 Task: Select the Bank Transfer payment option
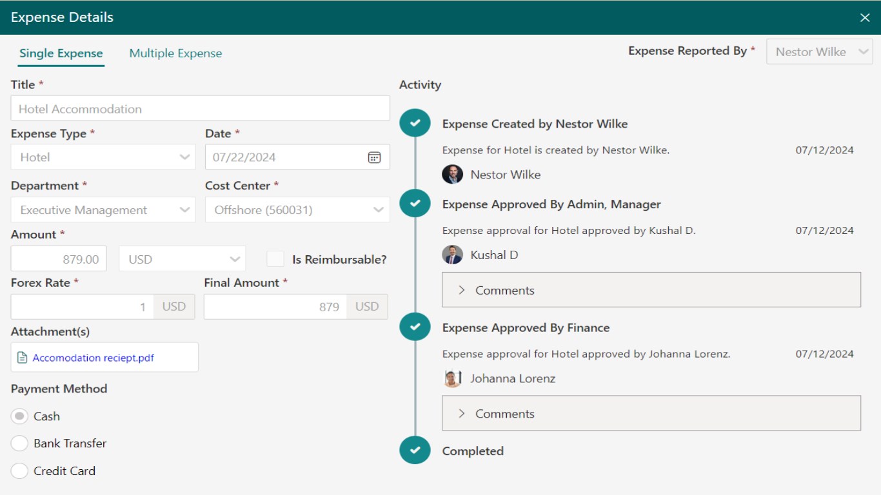[x=20, y=443]
